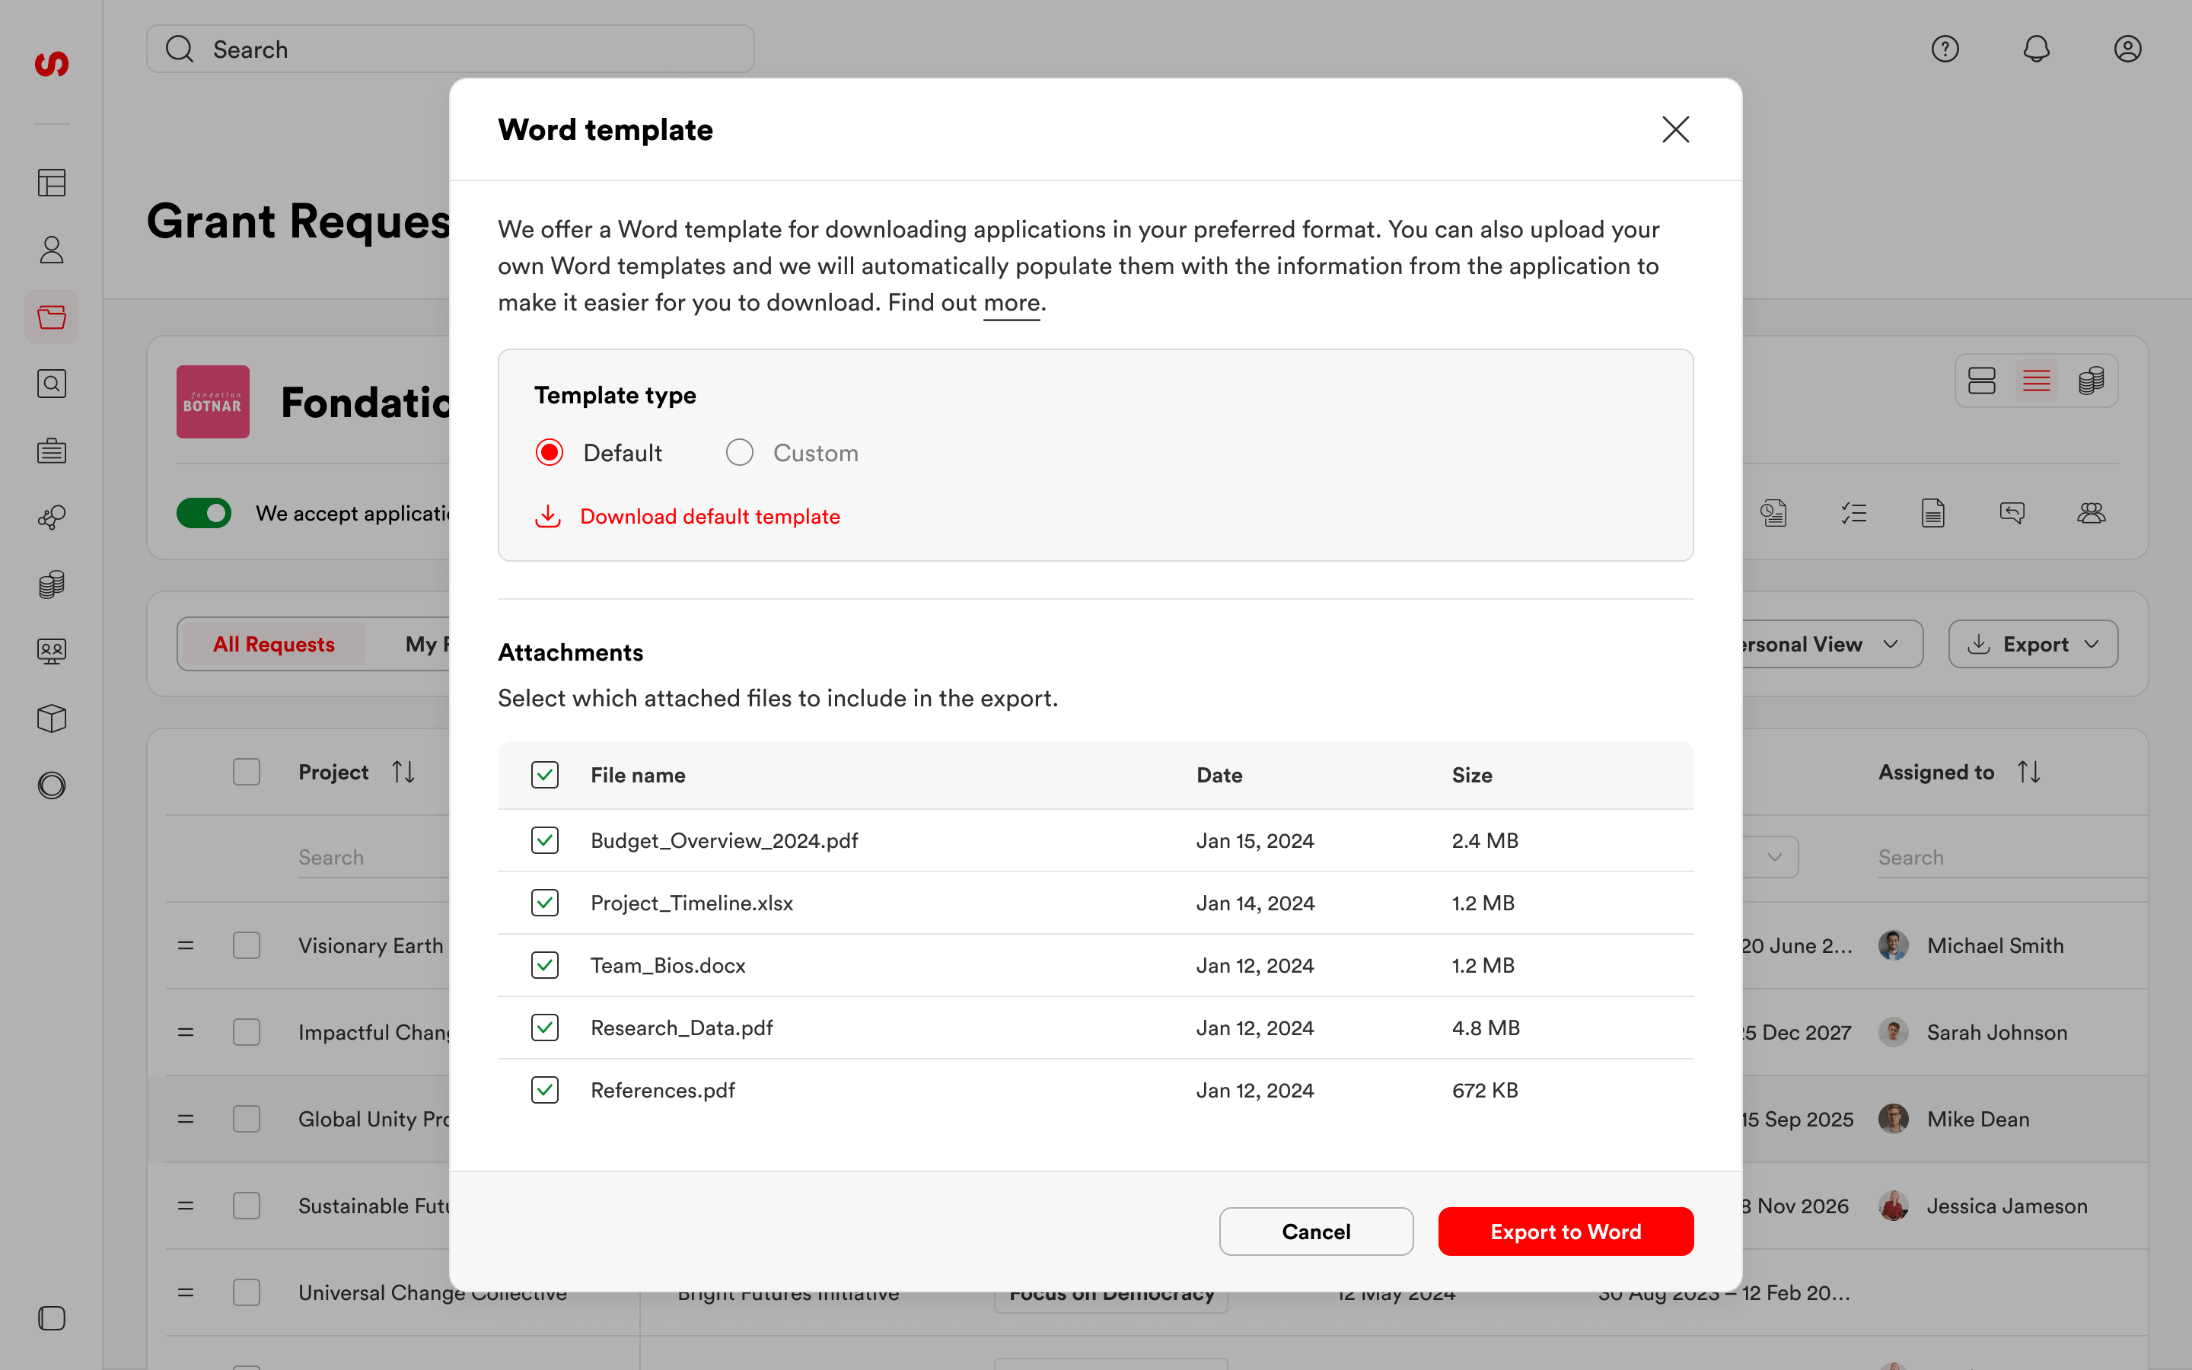
Task: Click the download arrow icon beside default template
Action: 547,517
